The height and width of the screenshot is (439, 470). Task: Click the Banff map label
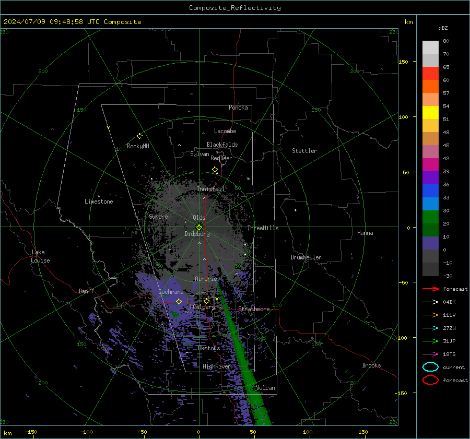click(86, 291)
